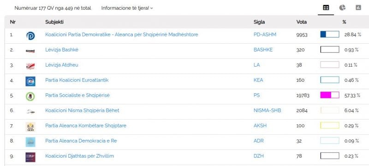369x166 pixels.
Task: Sort by the Subjekti column header
Action: pyautogui.click(x=54, y=22)
